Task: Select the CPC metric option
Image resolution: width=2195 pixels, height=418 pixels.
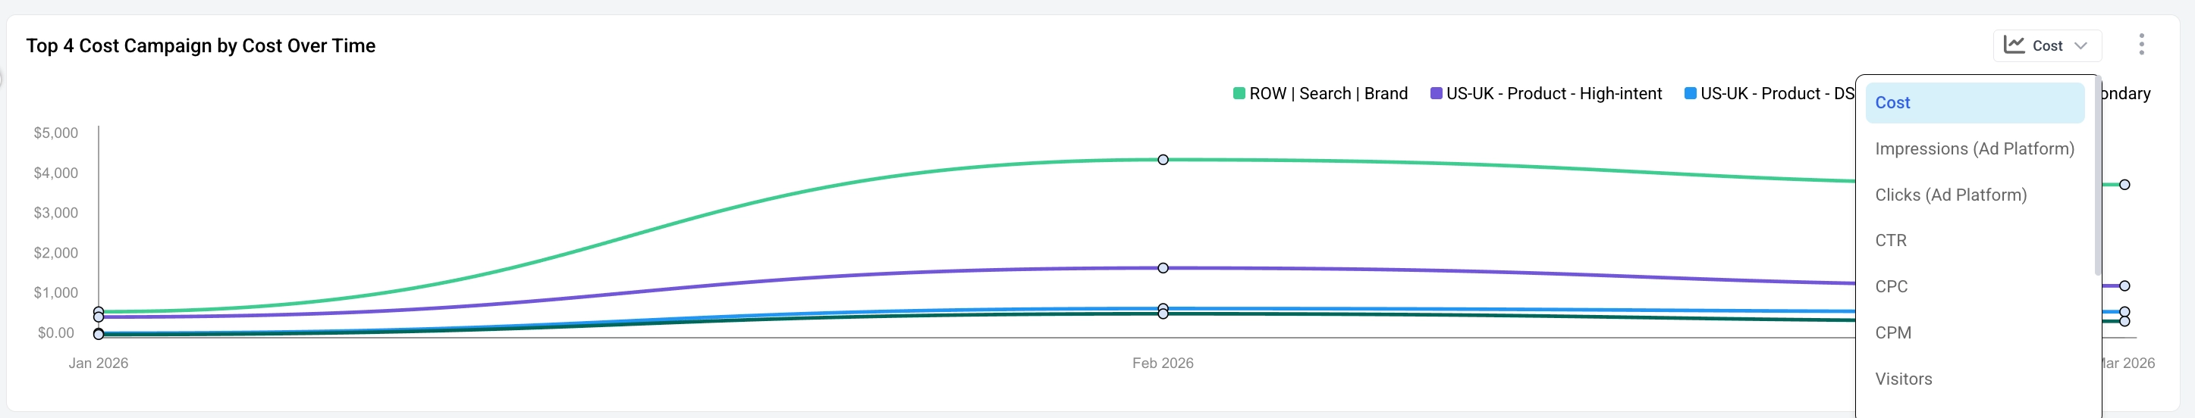Action: 1891,287
